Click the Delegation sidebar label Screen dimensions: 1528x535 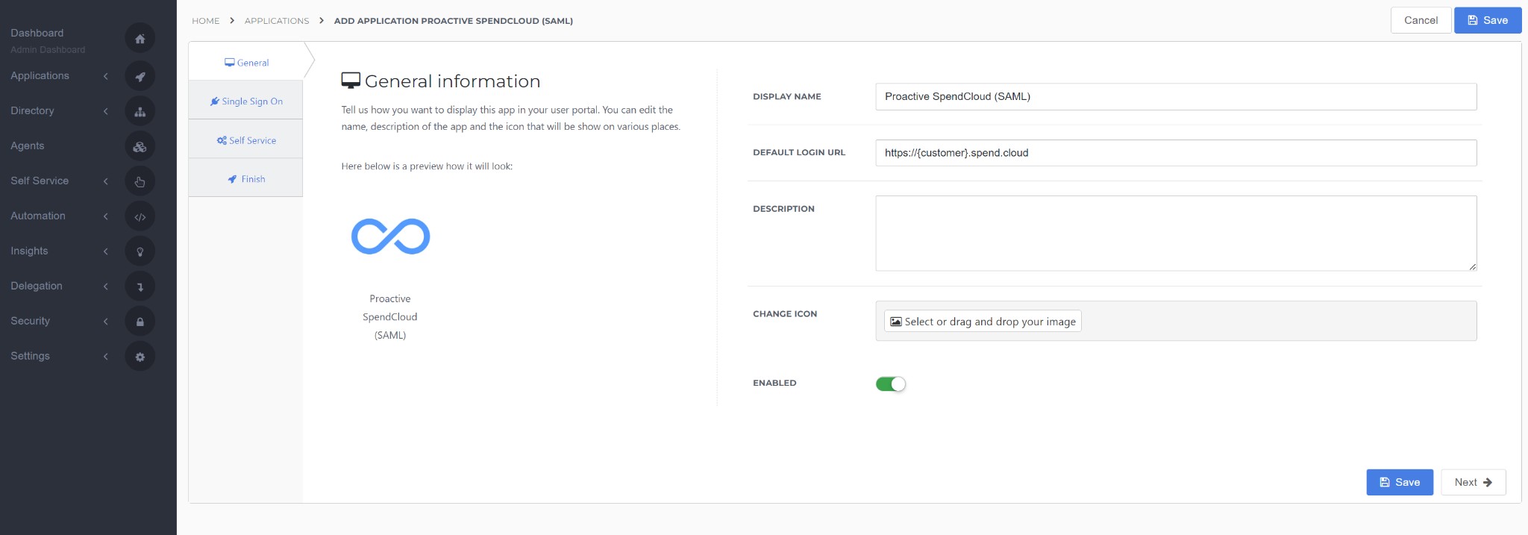(x=37, y=286)
